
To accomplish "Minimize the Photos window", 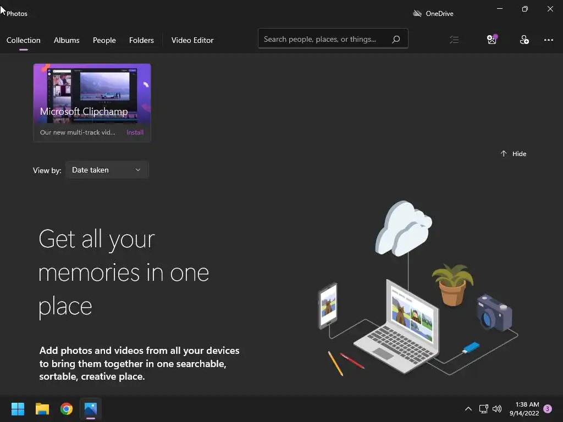I will point(499,9).
